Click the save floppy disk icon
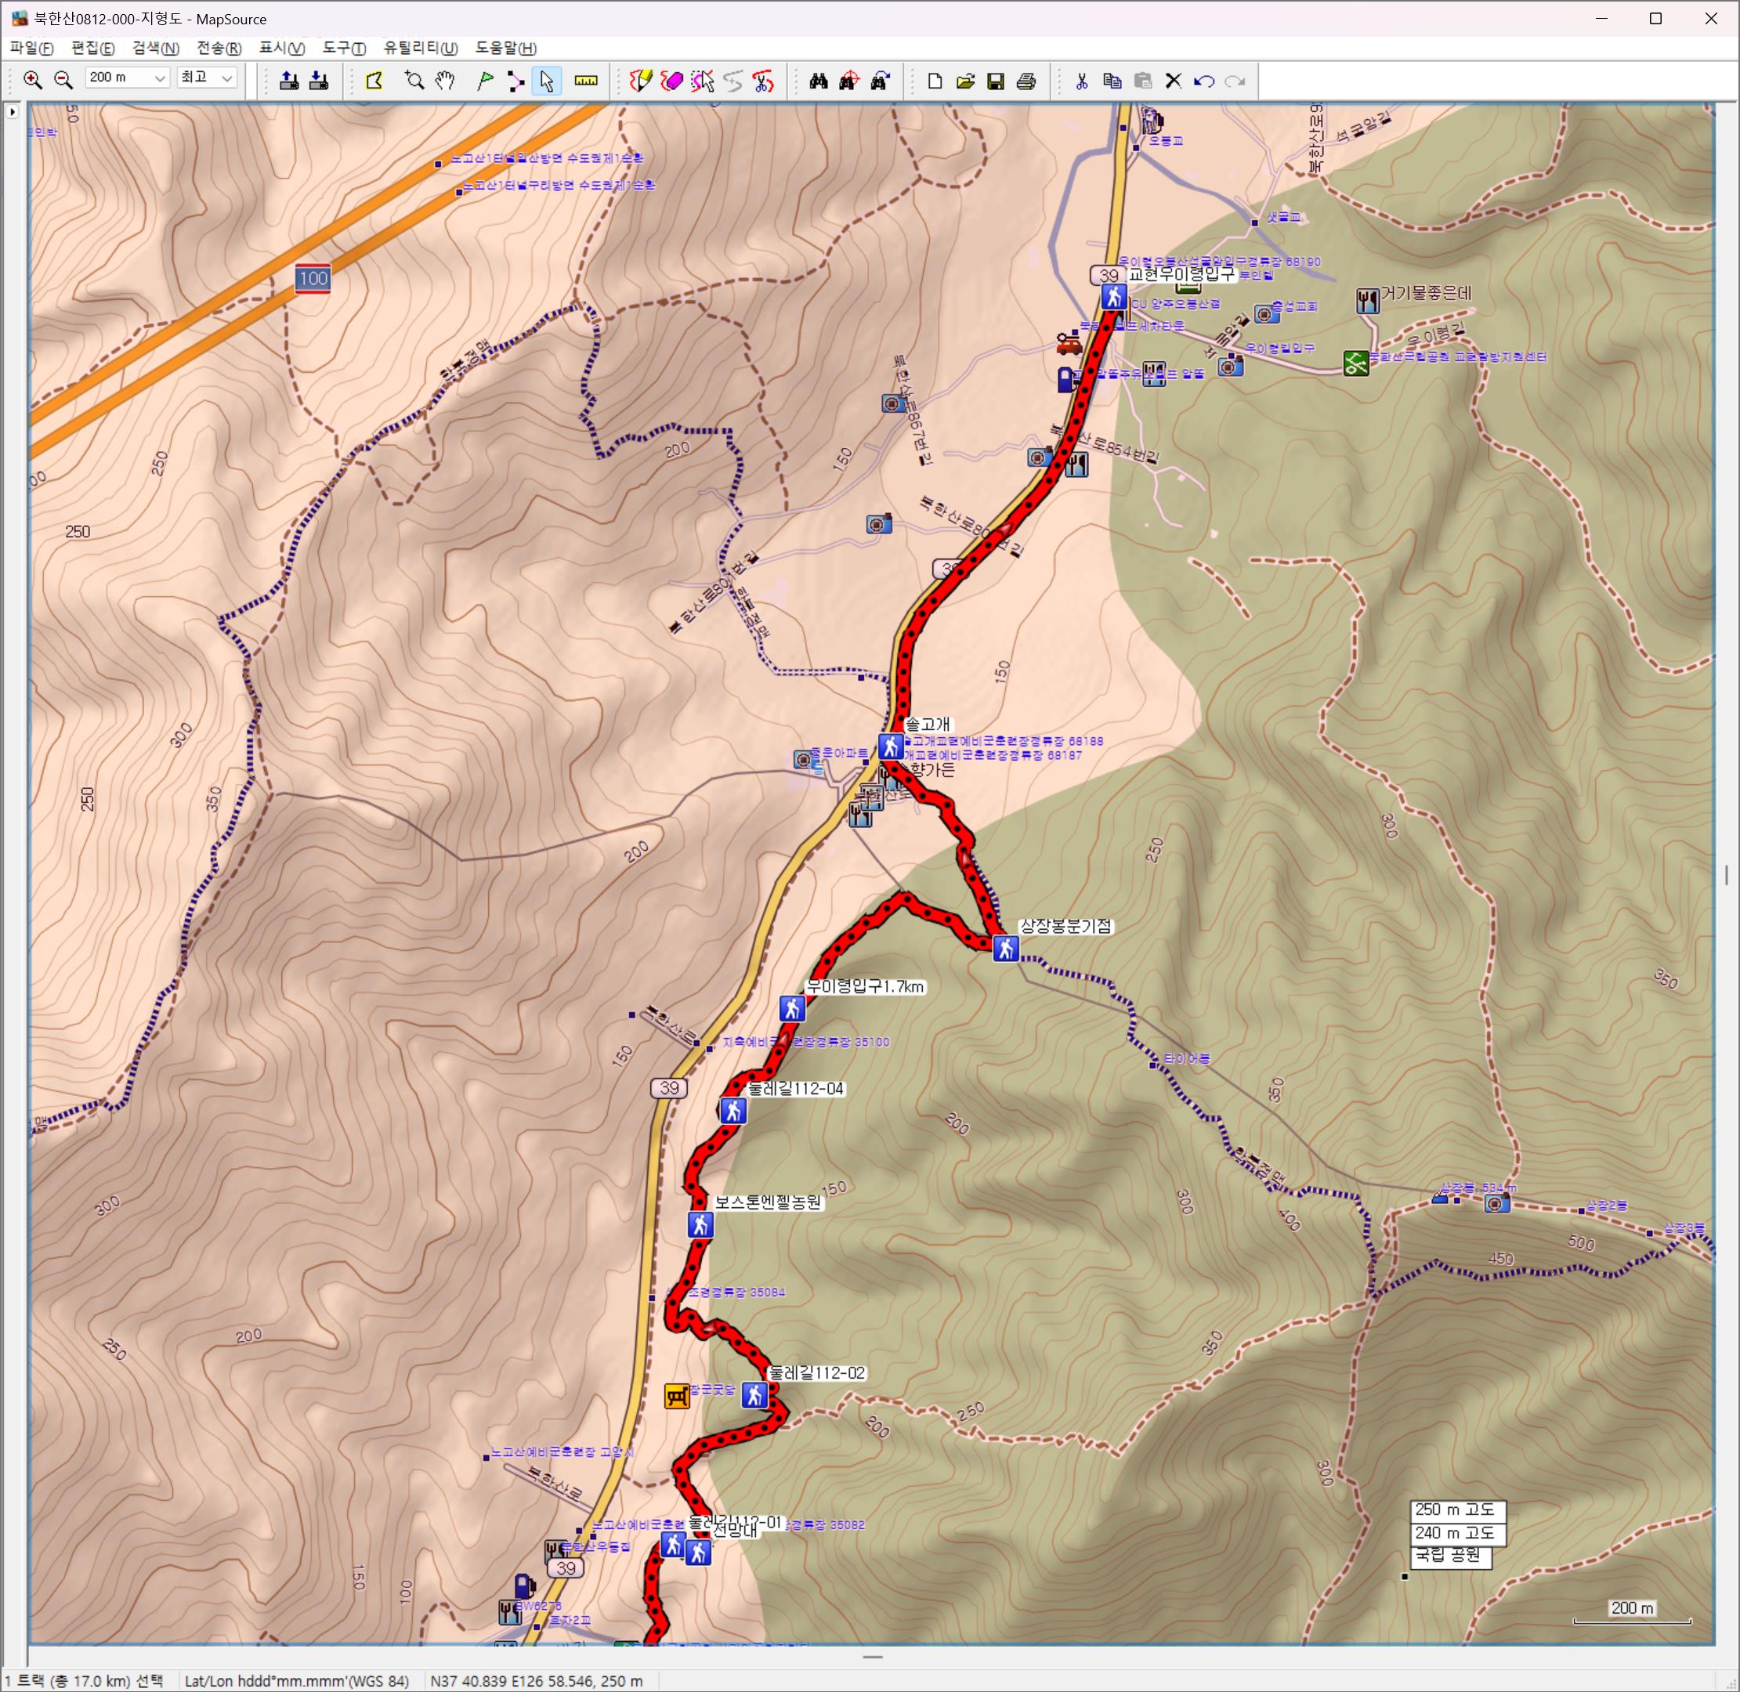Screen dimensions: 1740x1692 (995, 81)
